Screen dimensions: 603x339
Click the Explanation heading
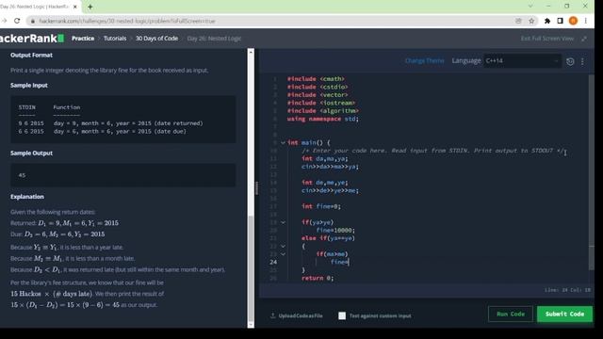27,197
